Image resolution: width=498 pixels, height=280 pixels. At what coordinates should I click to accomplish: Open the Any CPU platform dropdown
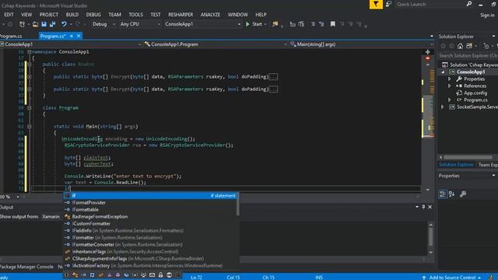(x=140, y=24)
